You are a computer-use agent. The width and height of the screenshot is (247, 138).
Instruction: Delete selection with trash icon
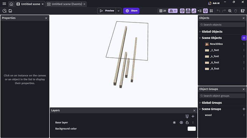click(236, 11)
